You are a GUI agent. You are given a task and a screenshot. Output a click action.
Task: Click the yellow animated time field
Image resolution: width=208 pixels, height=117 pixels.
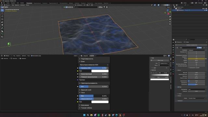point(196,58)
